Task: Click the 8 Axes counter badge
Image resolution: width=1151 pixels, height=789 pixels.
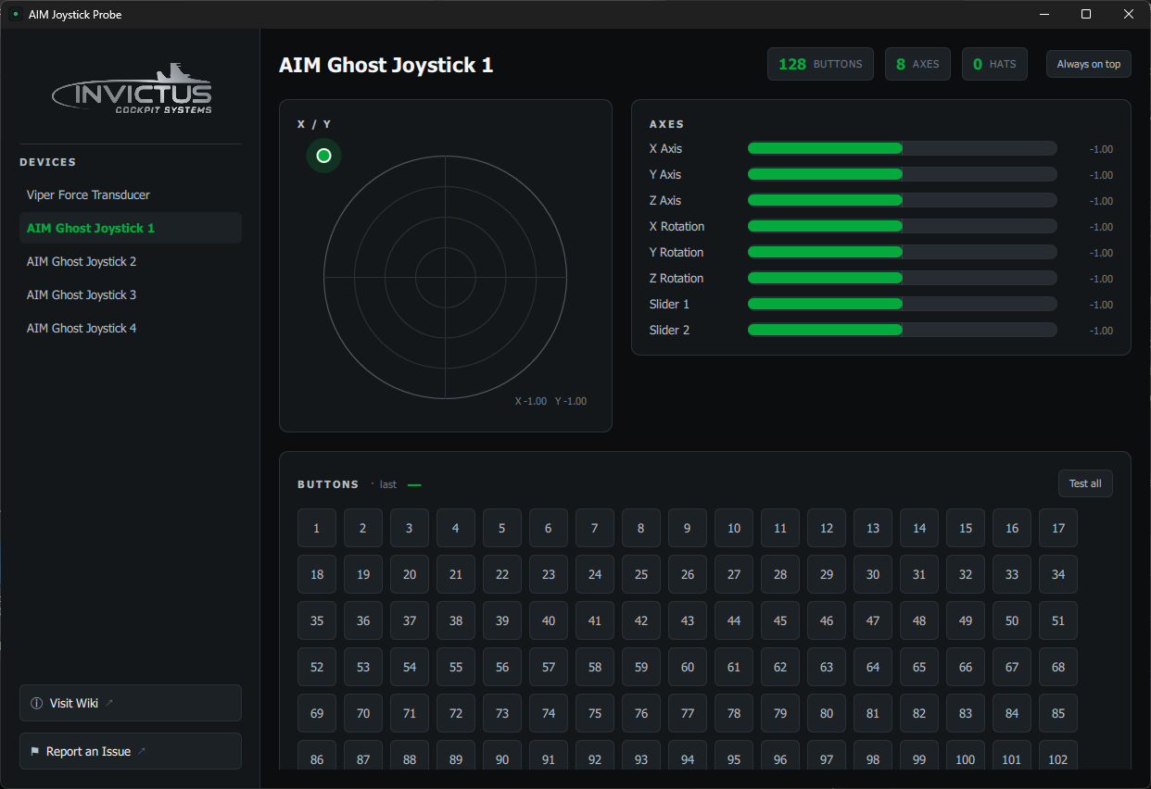Action: pyautogui.click(x=917, y=64)
